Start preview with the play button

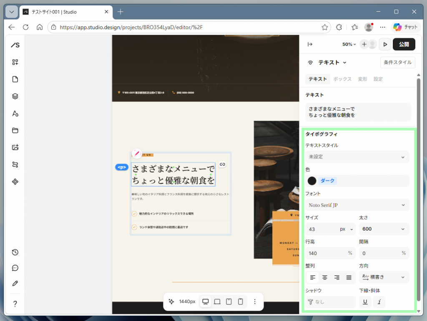(385, 44)
